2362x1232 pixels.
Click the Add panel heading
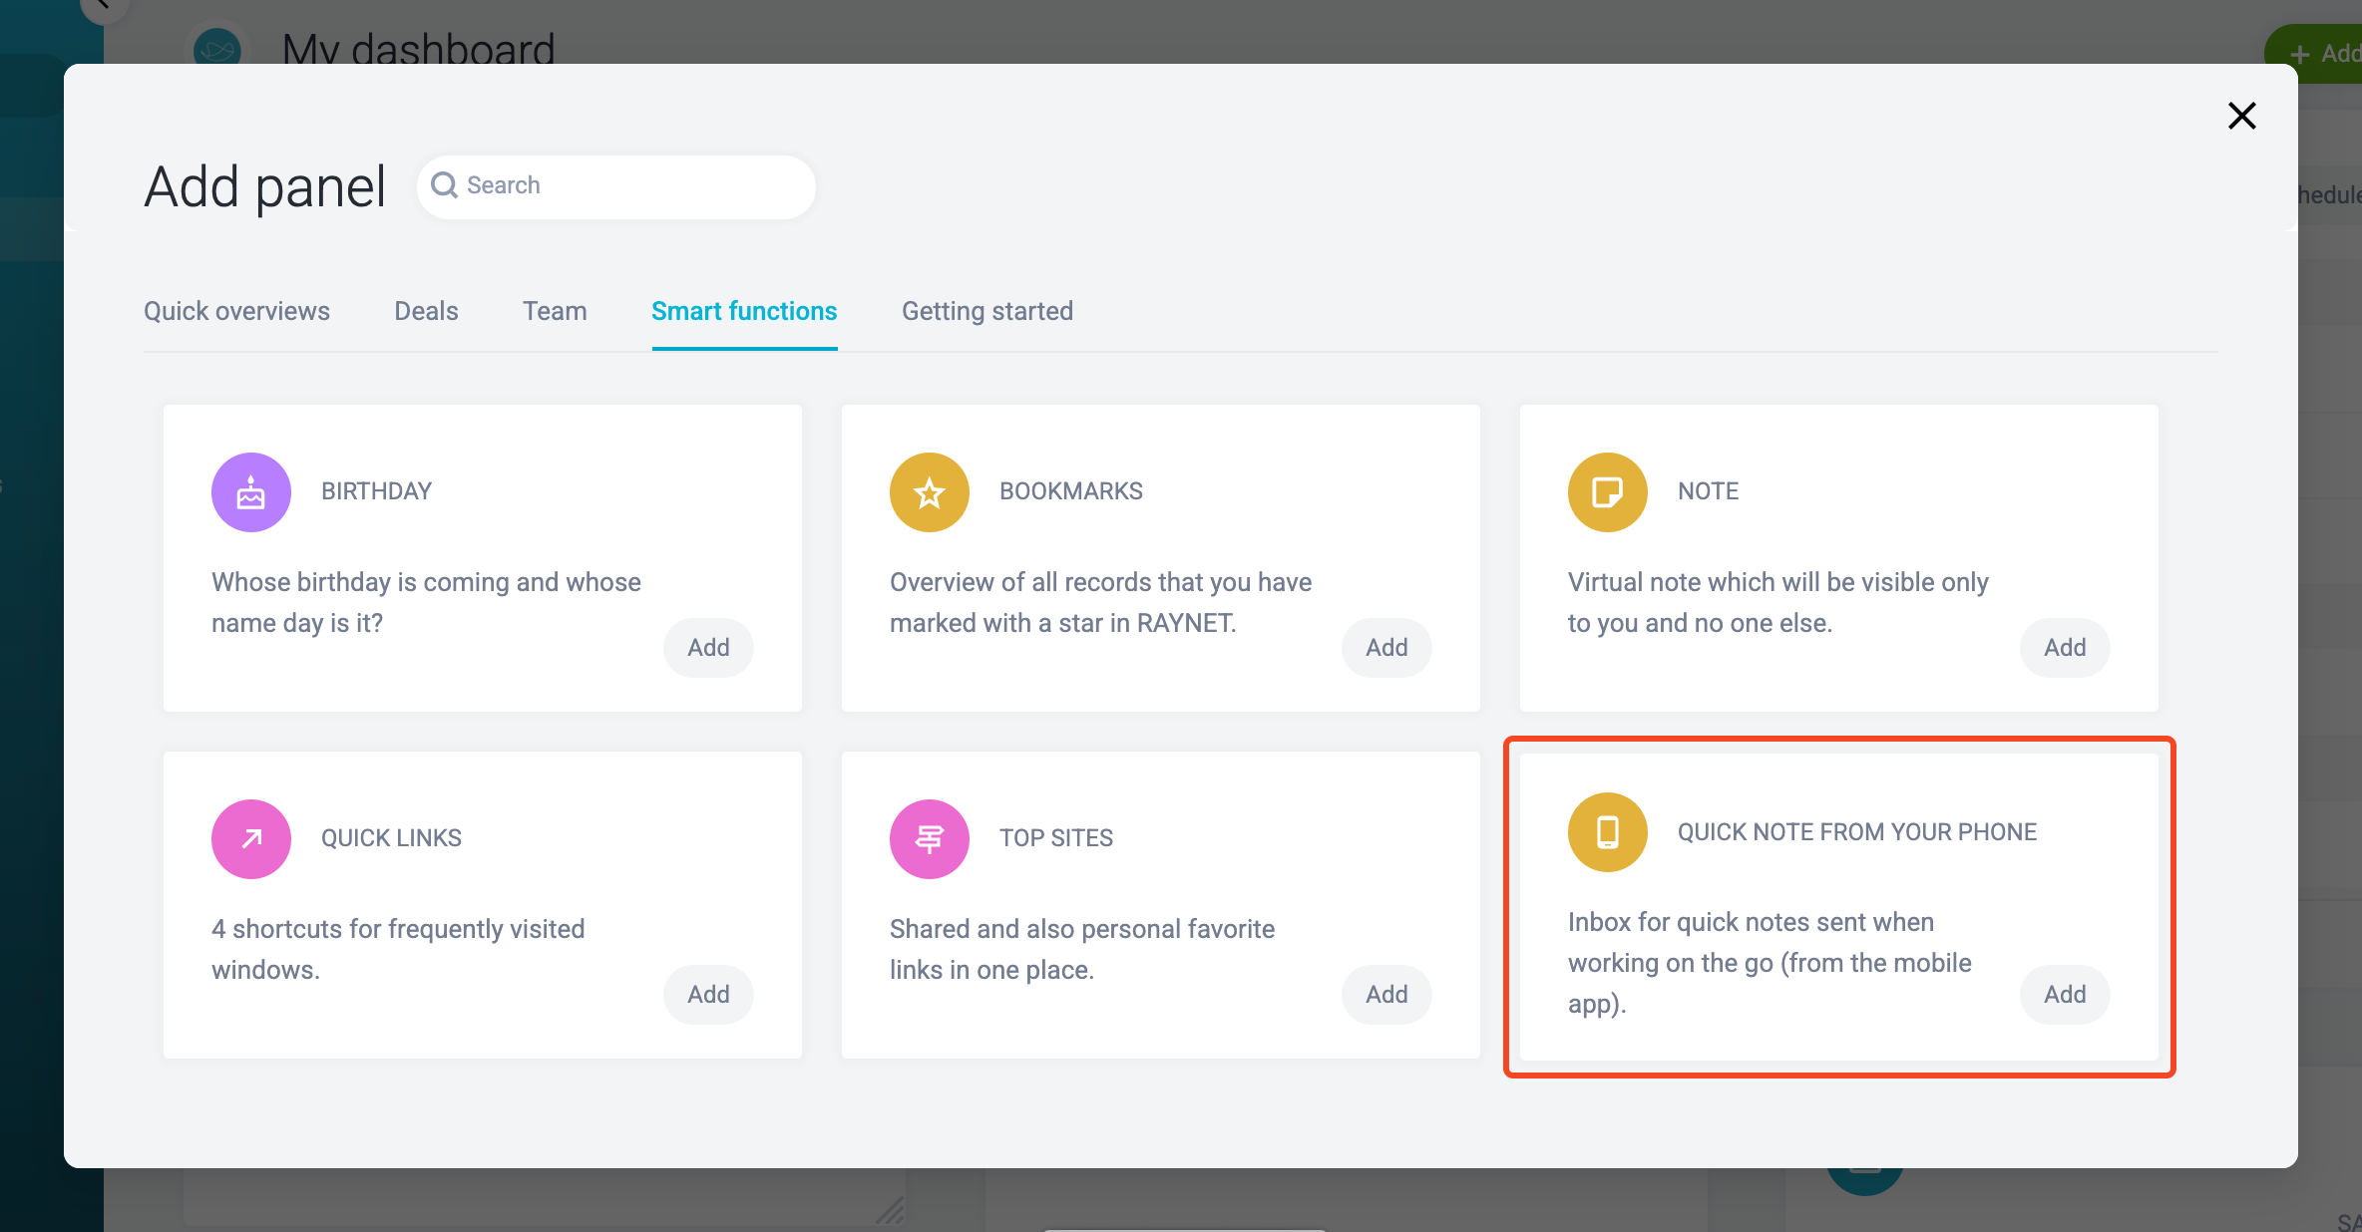(264, 187)
